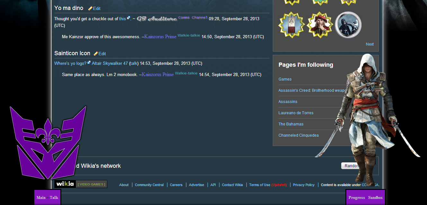This screenshot has height=205, width=427.
Task: Open Kainzorus Prime link in 14:54 reply
Action: (158, 74)
